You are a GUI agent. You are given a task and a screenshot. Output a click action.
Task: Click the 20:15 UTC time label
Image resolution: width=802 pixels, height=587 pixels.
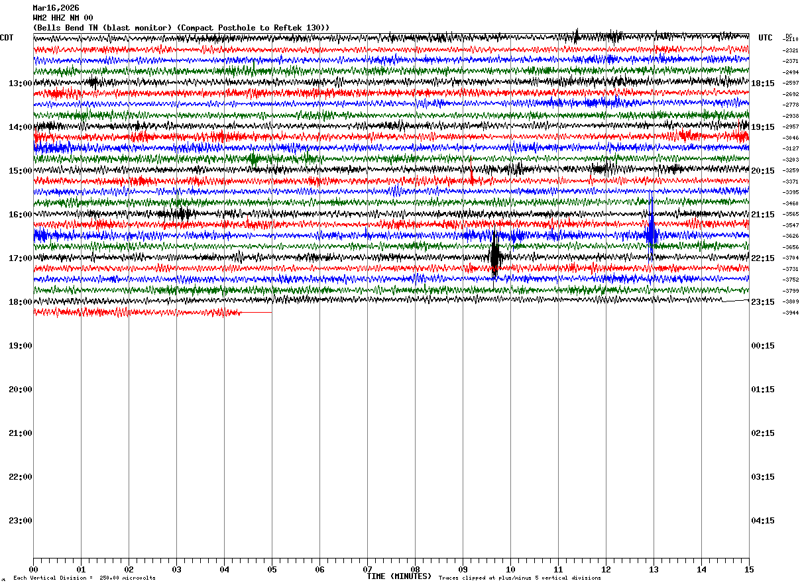[x=763, y=171]
